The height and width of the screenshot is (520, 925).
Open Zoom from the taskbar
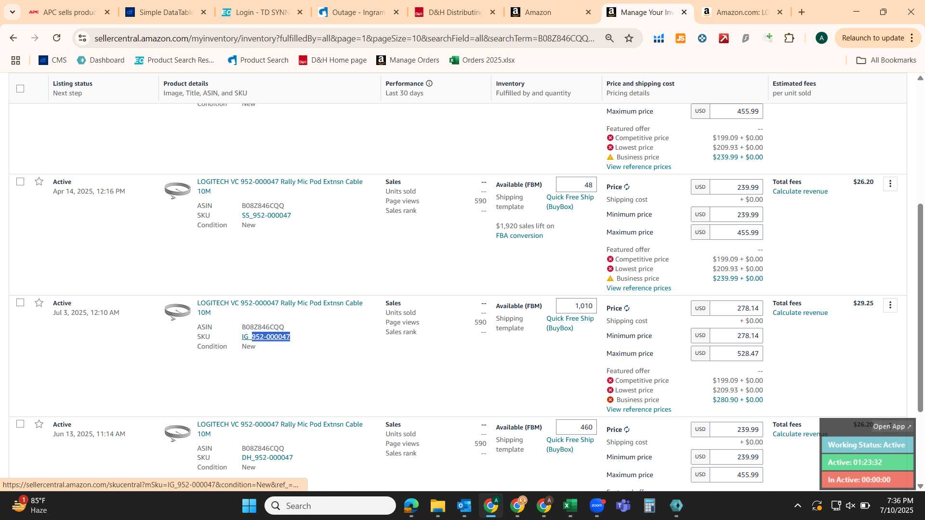click(596, 506)
